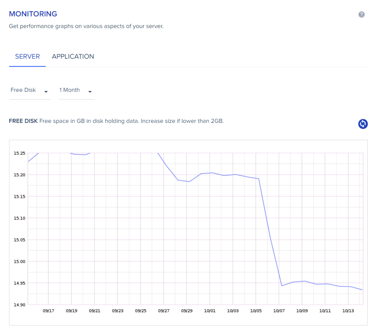The image size is (376, 335).
Task: Select the 09/27 date label on x-axis
Action: (x=163, y=310)
